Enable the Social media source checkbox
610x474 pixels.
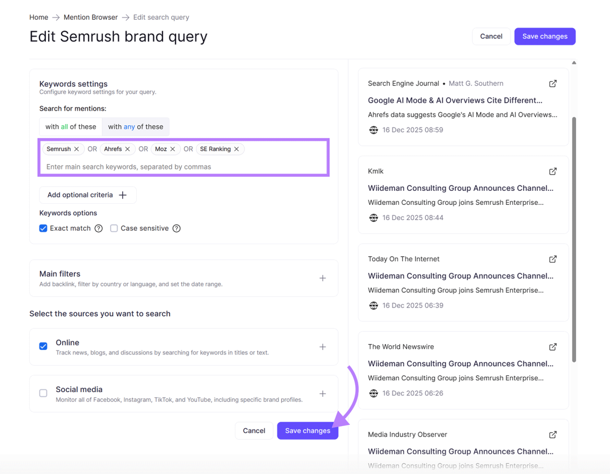pos(43,393)
